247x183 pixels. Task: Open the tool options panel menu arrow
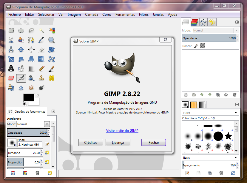(53, 111)
